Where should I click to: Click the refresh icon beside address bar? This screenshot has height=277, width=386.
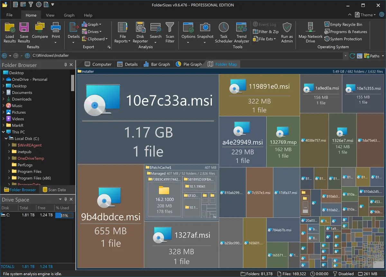click(x=352, y=56)
